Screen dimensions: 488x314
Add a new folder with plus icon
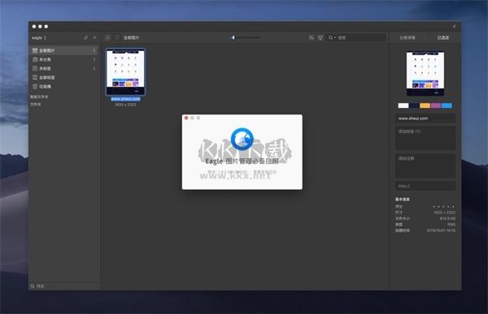pyautogui.click(x=94, y=37)
